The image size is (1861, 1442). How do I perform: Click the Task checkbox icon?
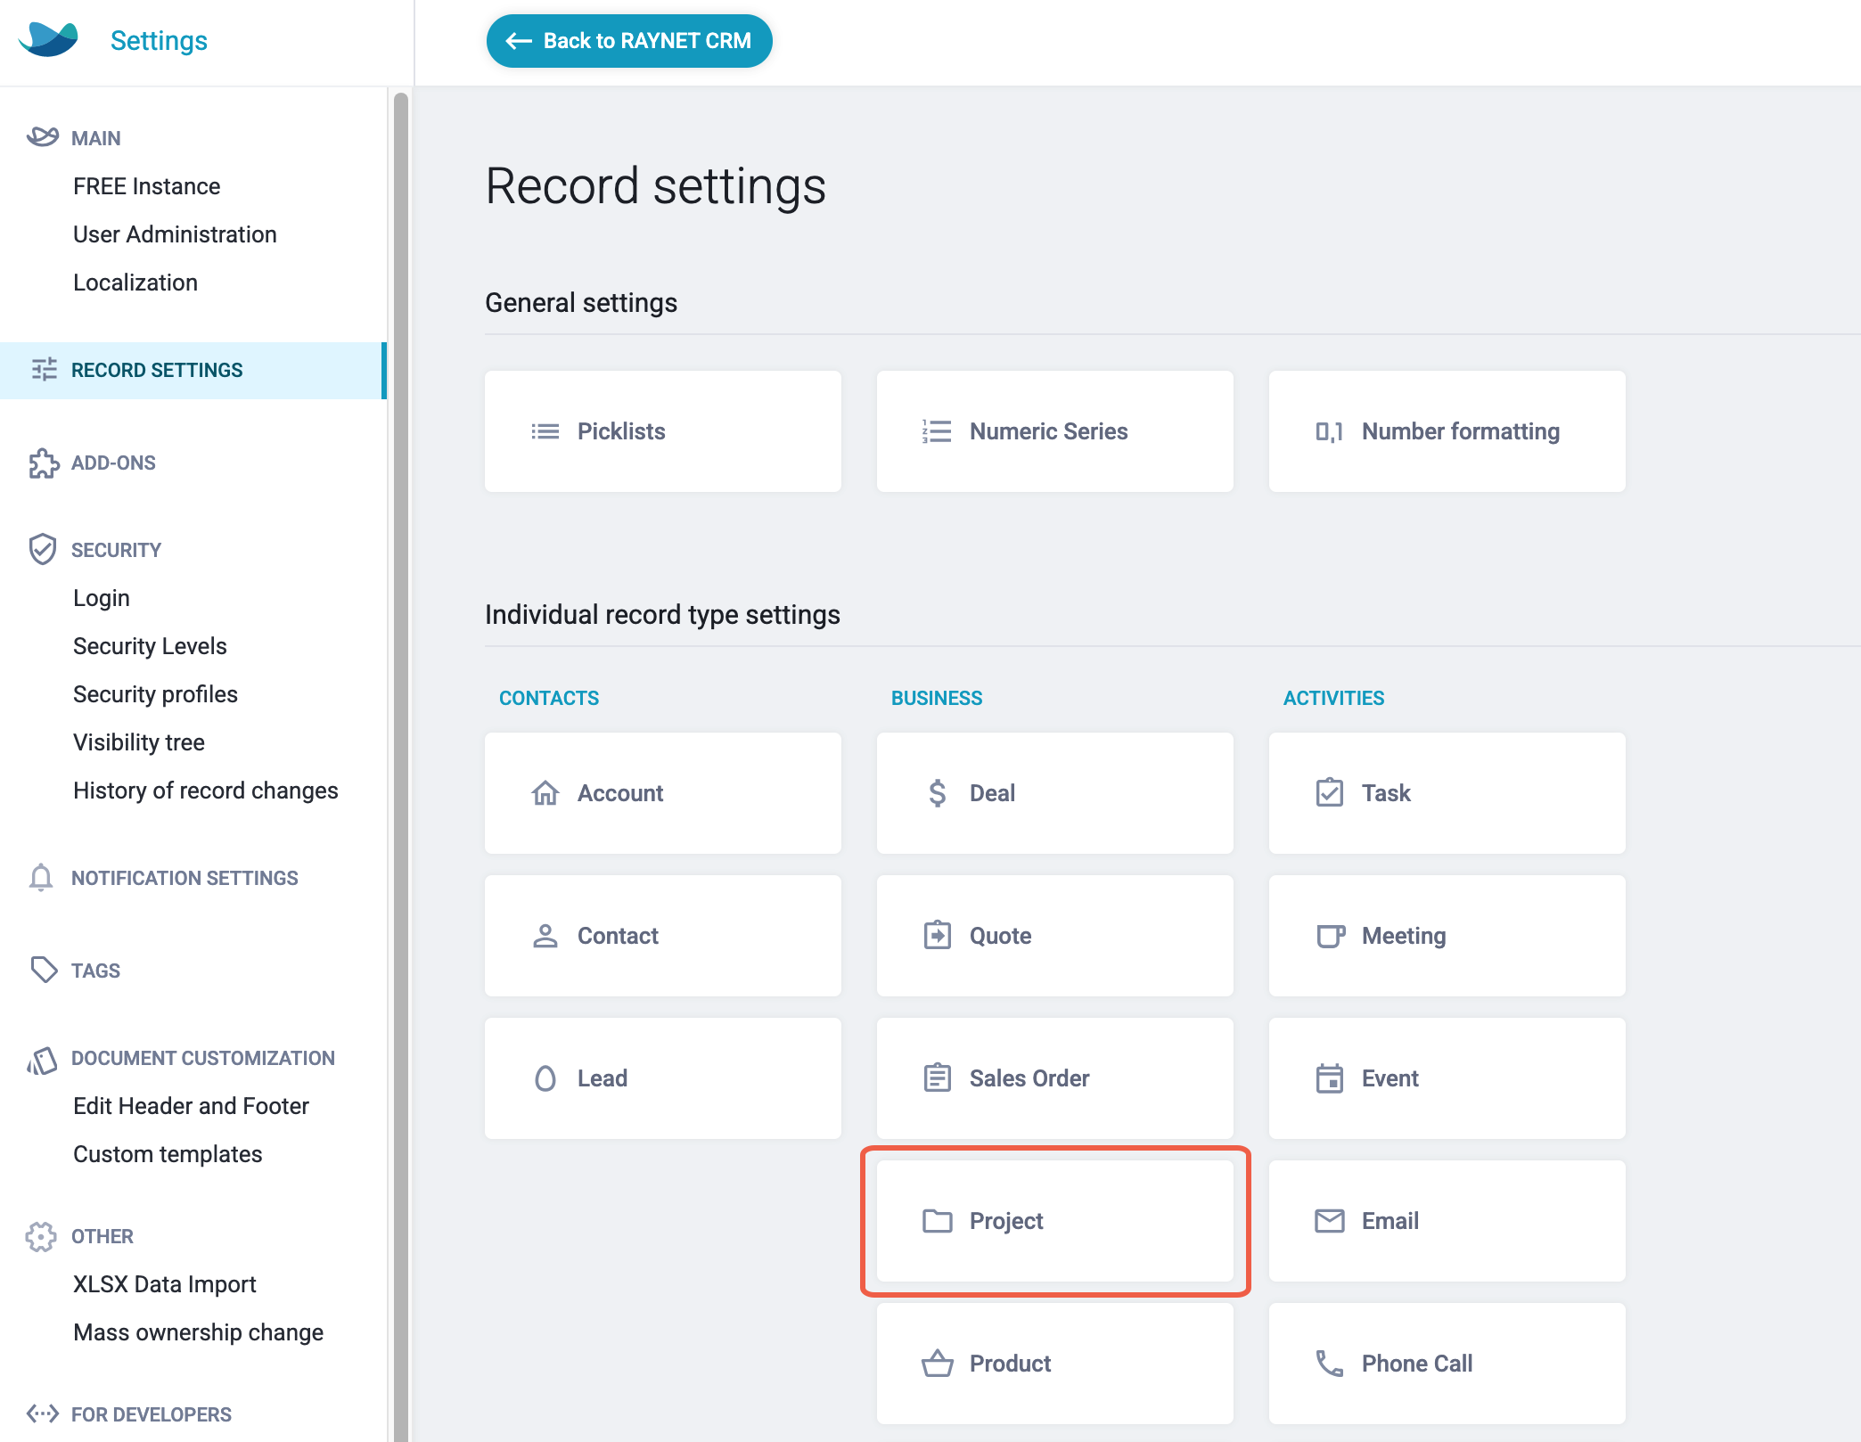pyautogui.click(x=1329, y=792)
